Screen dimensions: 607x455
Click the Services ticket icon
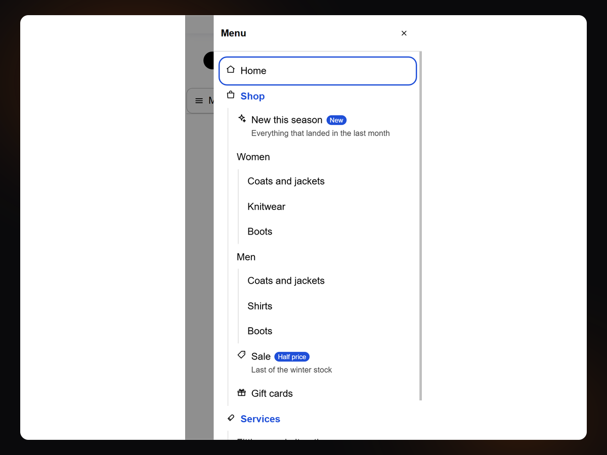[231, 418]
